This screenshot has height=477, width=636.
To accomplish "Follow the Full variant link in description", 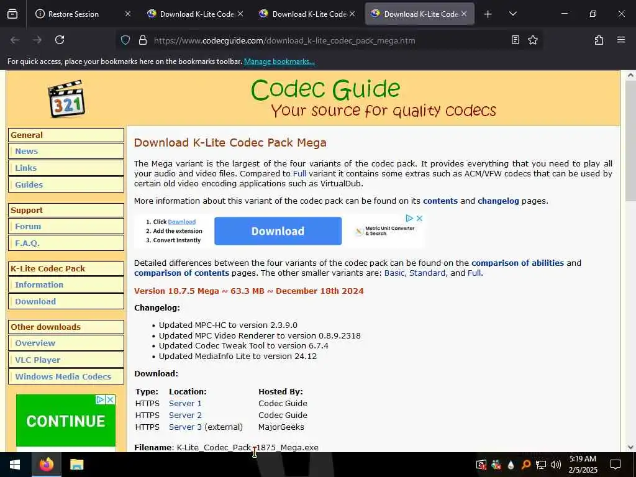I will [299, 174].
